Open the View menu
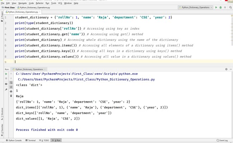 (14, 3)
